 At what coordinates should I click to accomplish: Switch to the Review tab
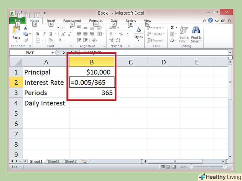(x=131, y=21)
